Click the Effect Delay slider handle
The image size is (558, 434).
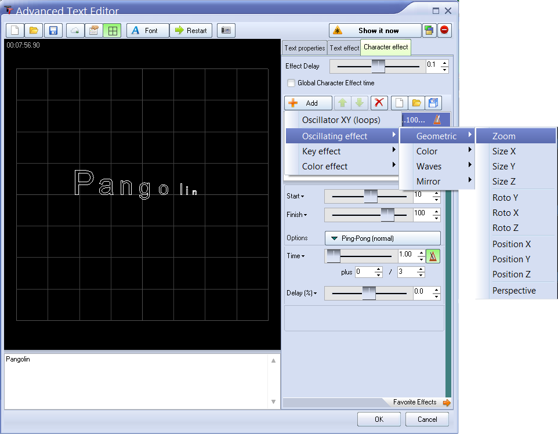pyautogui.click(x=378, y=66)
